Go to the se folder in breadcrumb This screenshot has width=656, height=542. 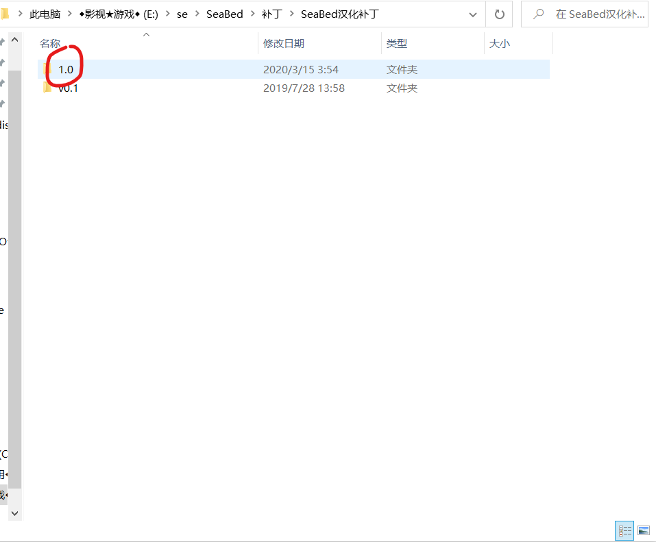coord(182,14)
